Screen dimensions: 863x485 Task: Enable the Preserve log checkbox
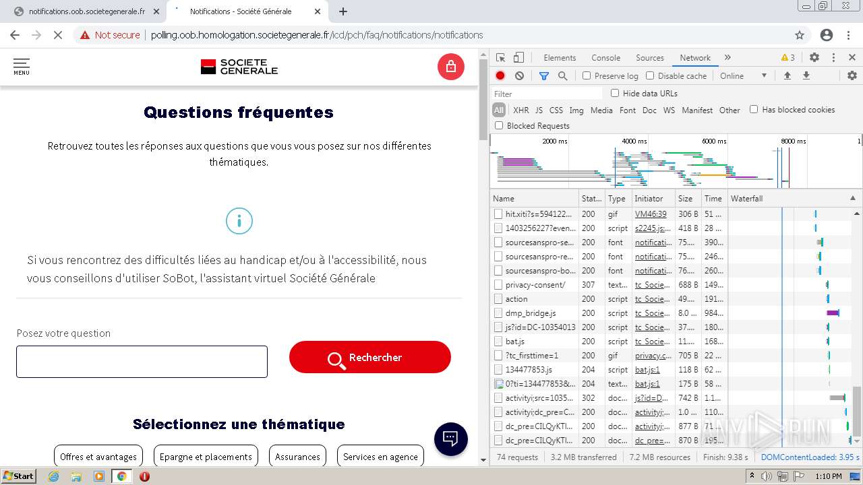click(x=587, y=76)
